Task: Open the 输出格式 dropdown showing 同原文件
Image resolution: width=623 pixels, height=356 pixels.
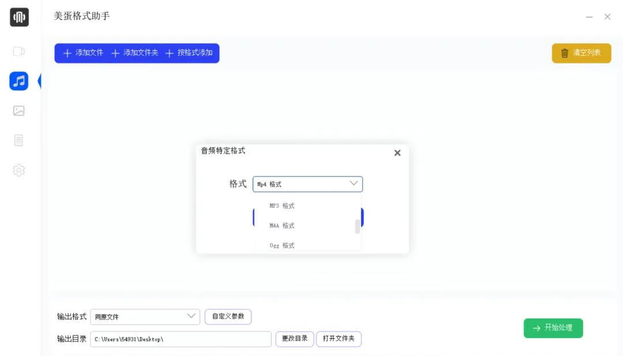Action: tap(145, 316)
